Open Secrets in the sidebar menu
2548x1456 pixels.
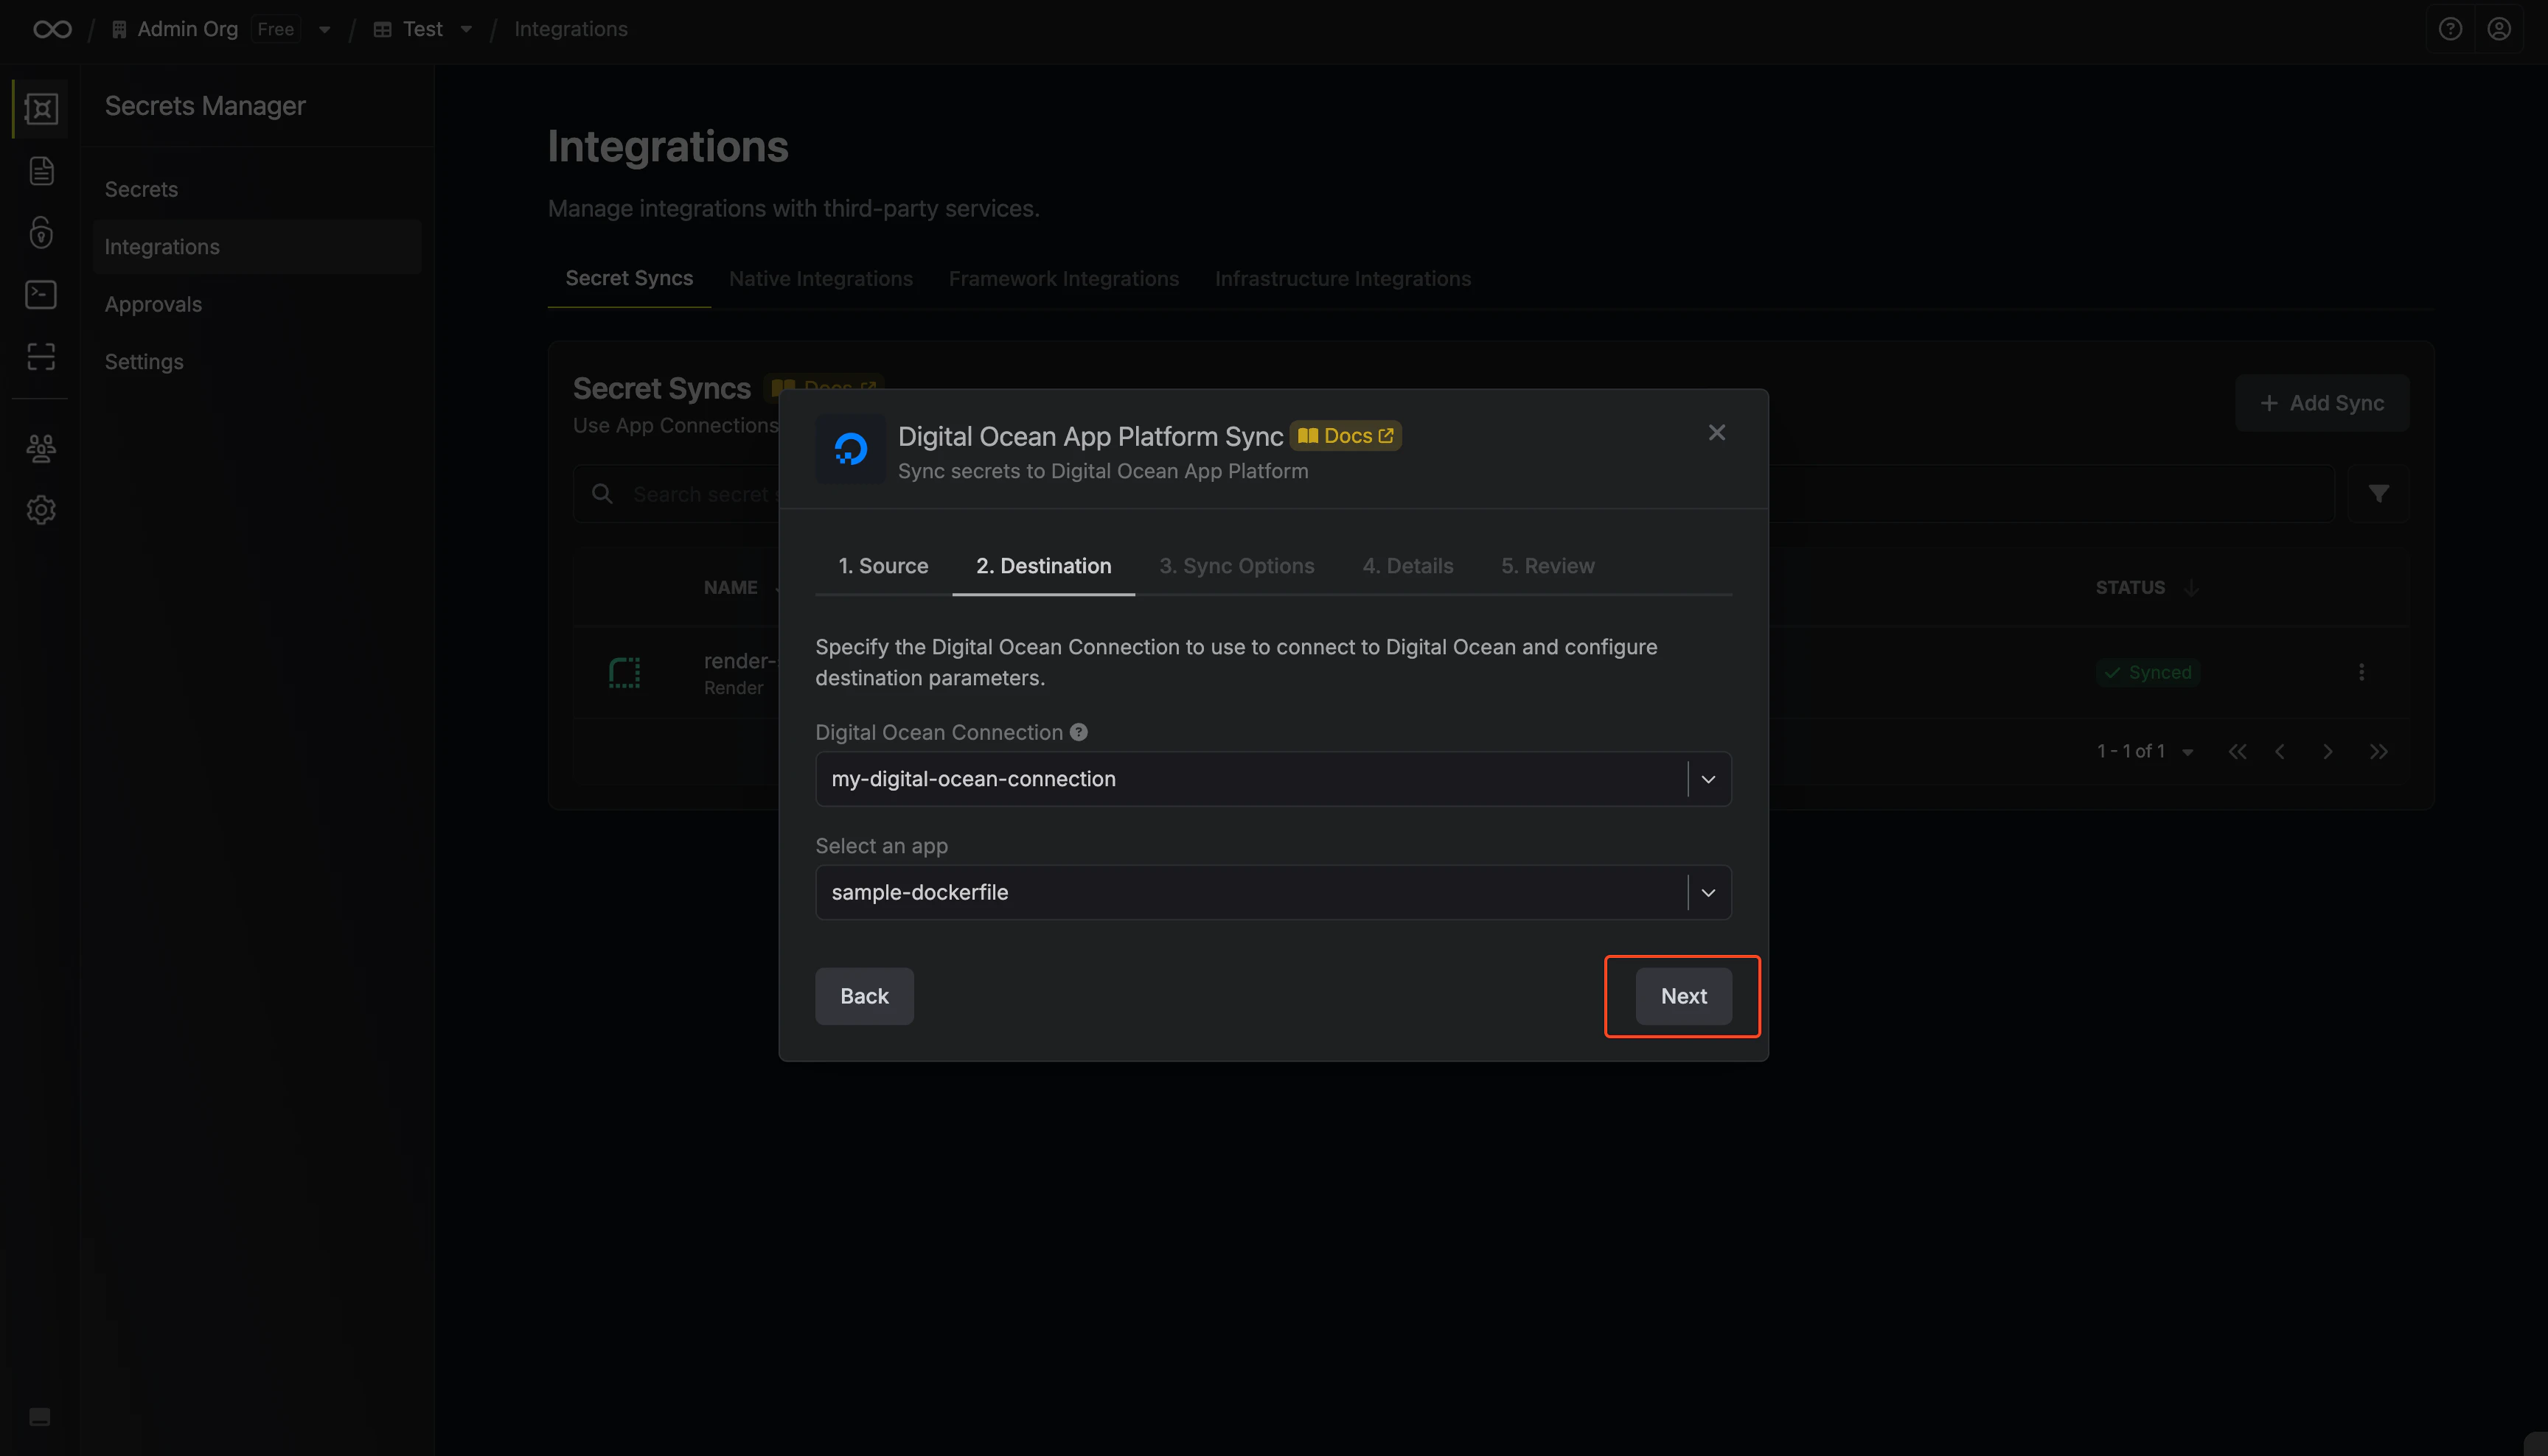[x=257, y=189]
